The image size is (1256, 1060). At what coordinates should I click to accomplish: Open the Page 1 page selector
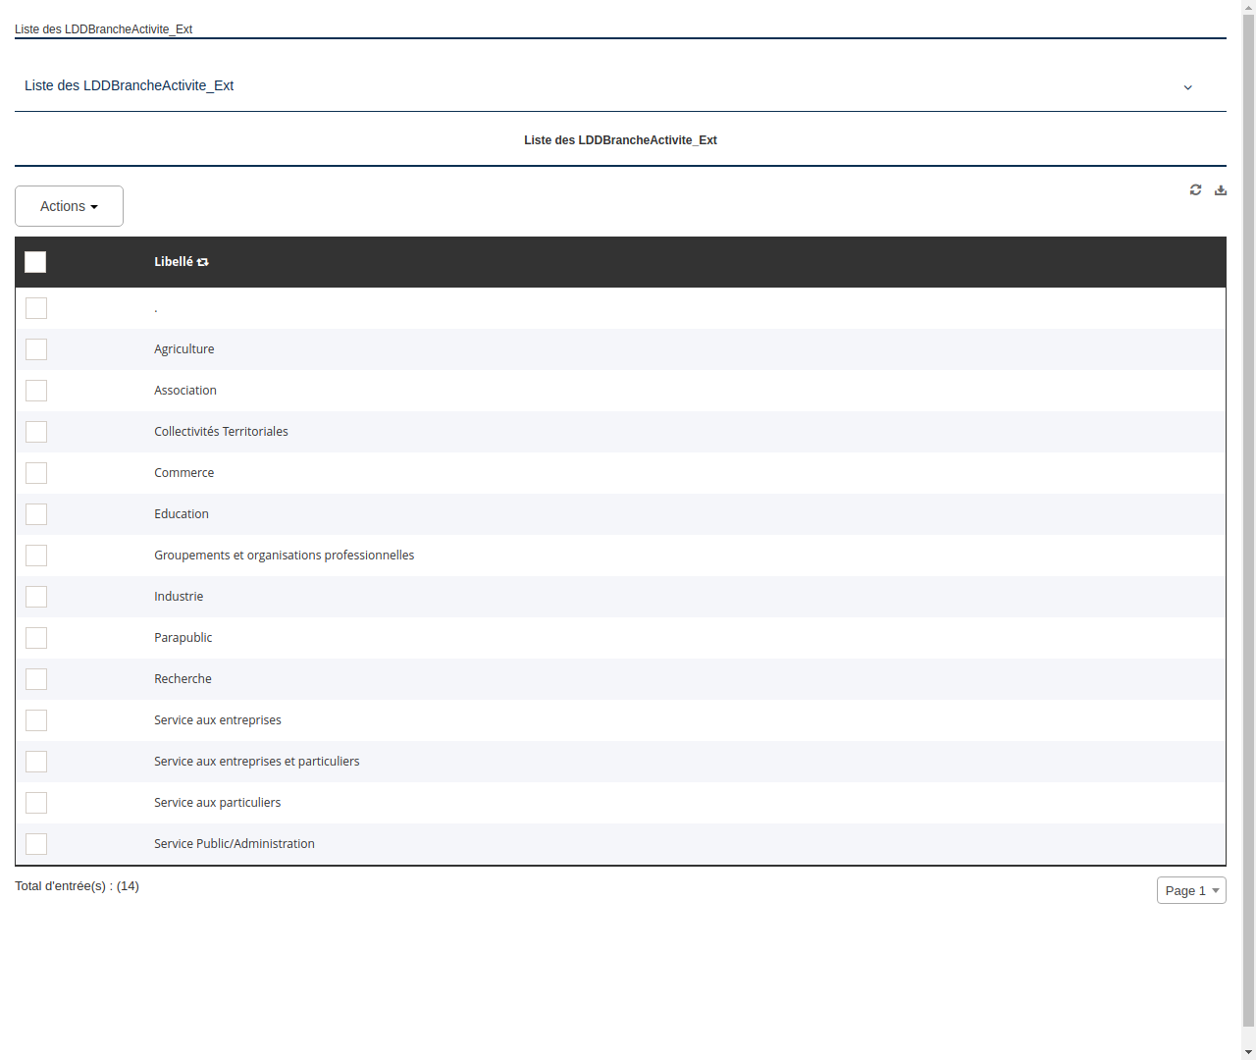(1190, 890)
